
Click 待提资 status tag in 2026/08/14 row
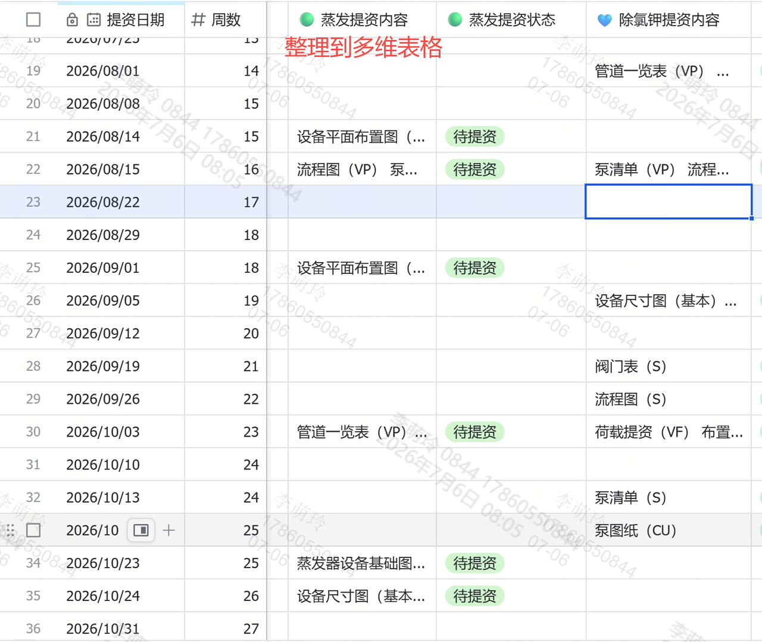tap(474, 136)
